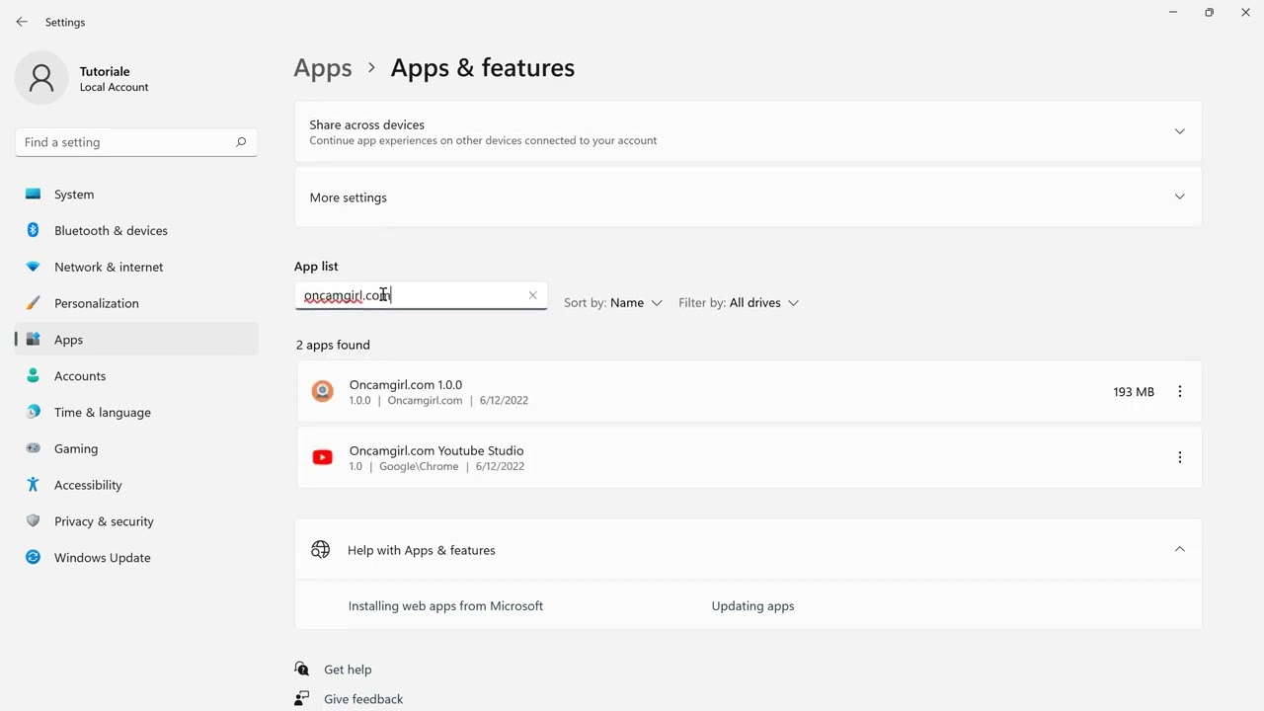This screenshot has height=711, width=1264.
Task: Click the Accounts person icon
Action: (x=34, y=376)
